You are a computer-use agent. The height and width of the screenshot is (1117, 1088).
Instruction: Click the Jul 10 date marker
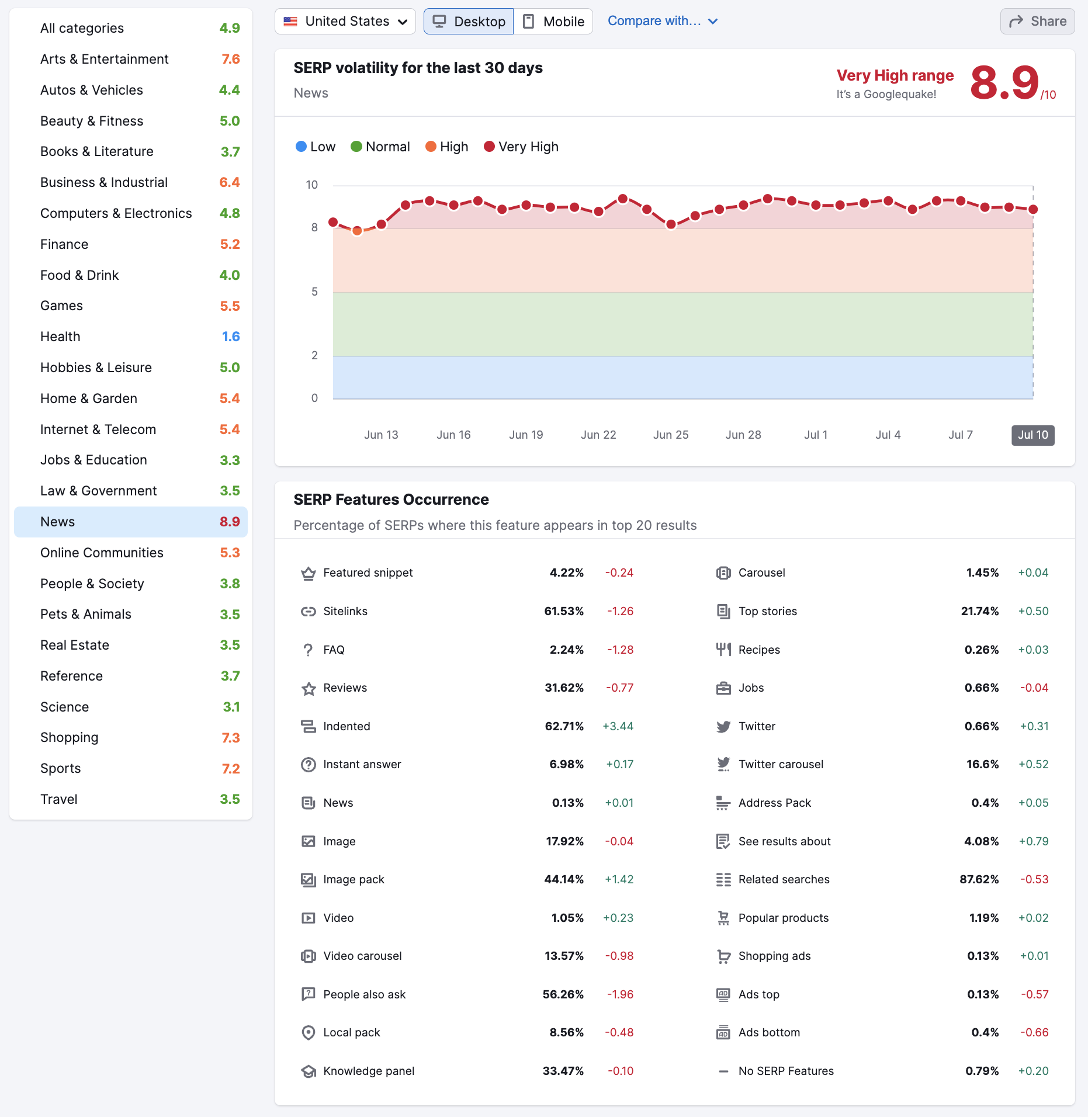pyautogui.click(x=1032, y=435)
